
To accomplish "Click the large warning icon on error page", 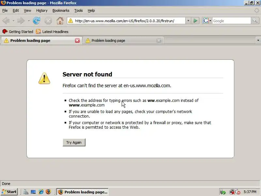I will pos(44,78).
